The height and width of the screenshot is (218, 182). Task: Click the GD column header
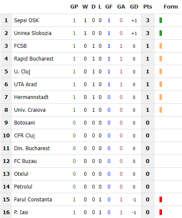tap(134, 7)
